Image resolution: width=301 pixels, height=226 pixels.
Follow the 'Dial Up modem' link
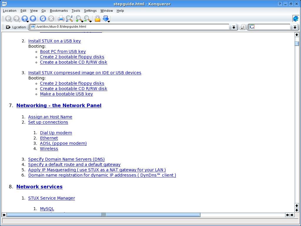coord(56,133)
